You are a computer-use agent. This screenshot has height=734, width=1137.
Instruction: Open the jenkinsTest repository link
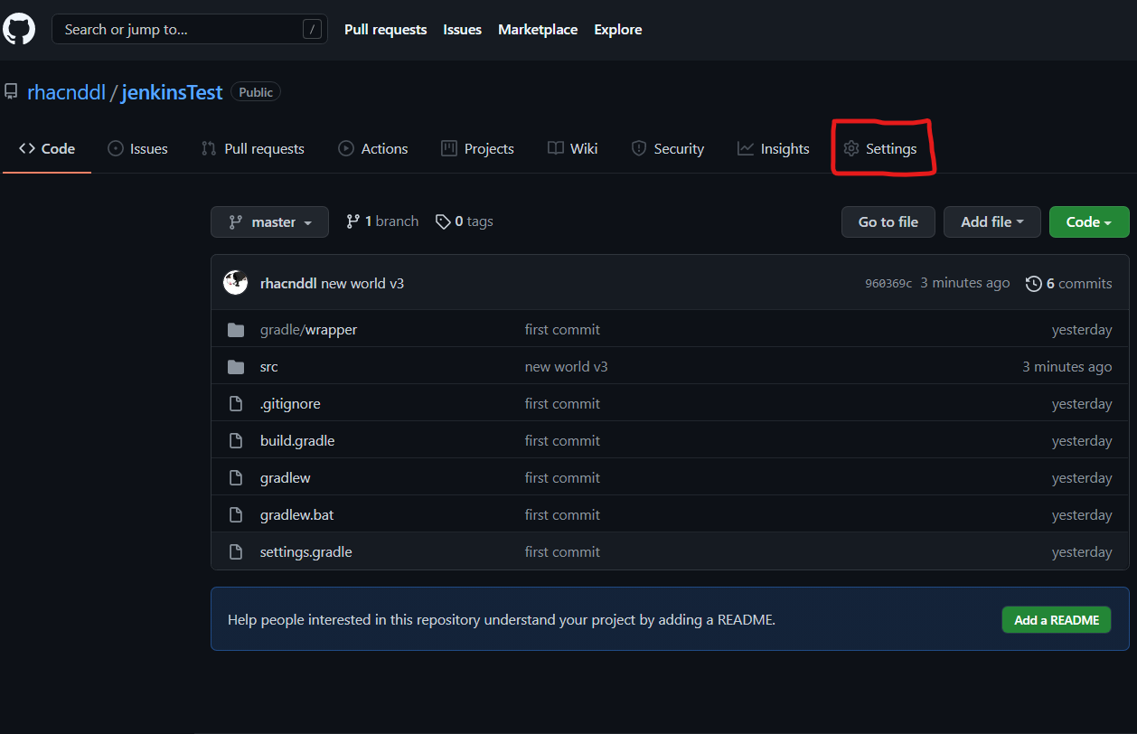[172, 92]
